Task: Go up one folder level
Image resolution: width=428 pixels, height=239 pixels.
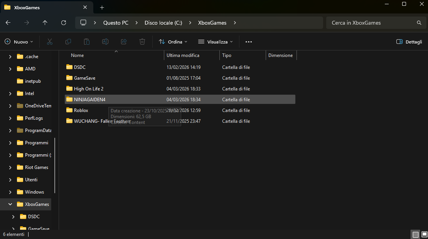Action: (45, 23)
